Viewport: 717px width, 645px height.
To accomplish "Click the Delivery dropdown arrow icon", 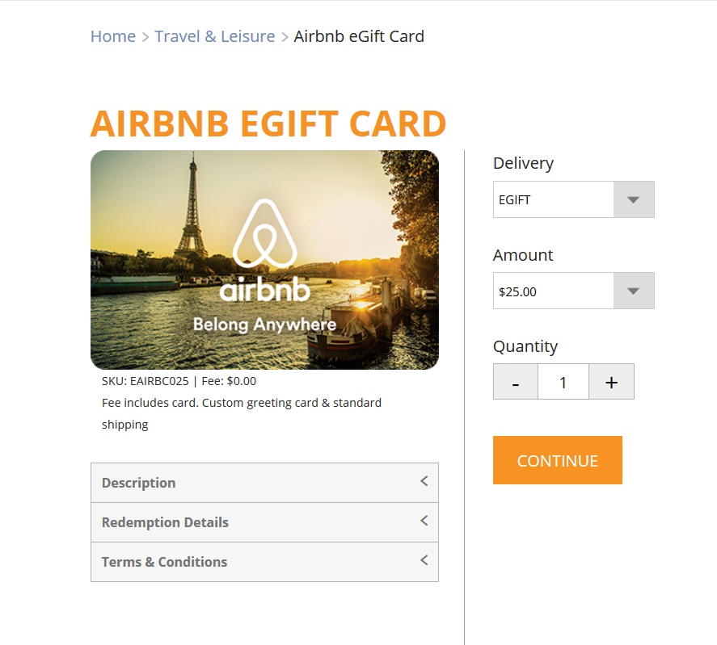I will 631,199.
